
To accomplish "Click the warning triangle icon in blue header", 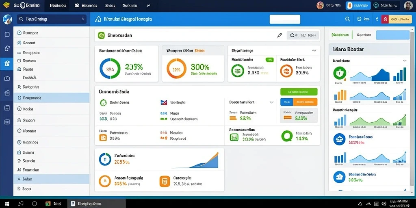I will [x=98, y=19].
